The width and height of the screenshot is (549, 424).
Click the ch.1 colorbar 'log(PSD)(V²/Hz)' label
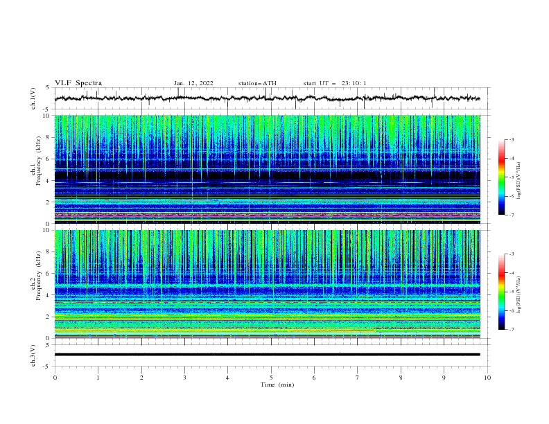[519, 181]
